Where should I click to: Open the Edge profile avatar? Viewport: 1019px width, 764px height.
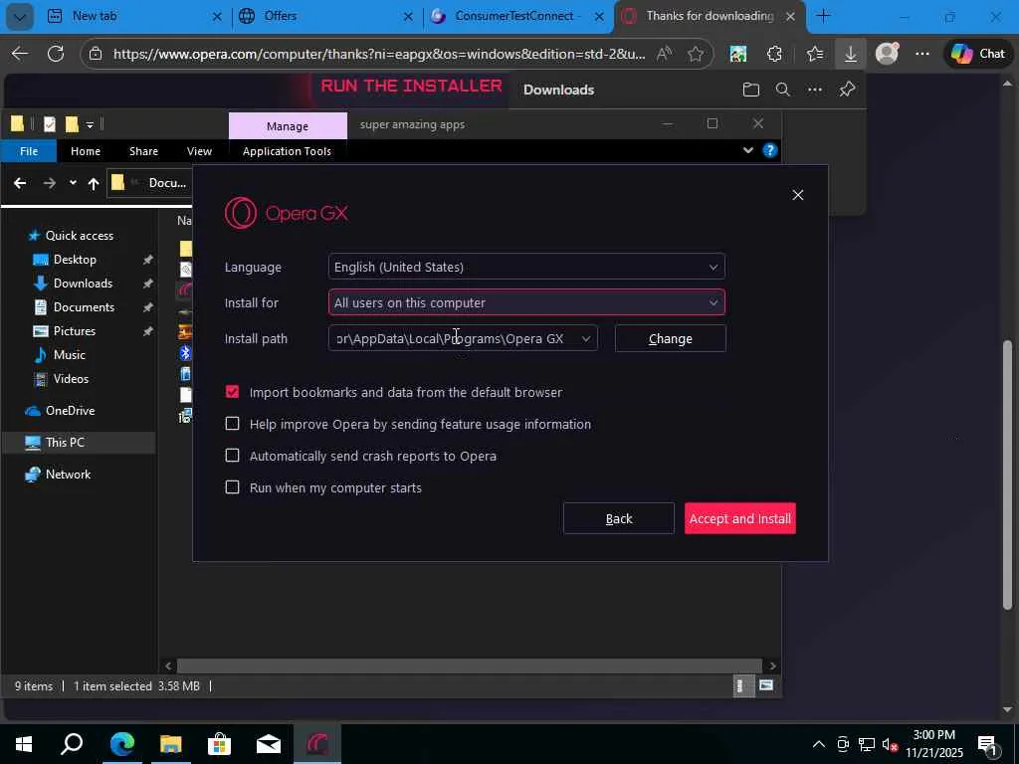887,54
